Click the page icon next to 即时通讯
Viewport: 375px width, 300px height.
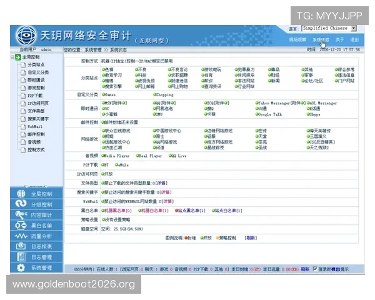[23, 80]
